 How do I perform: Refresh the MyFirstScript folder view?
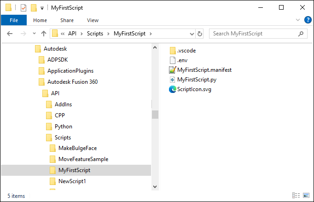[200, 34]
